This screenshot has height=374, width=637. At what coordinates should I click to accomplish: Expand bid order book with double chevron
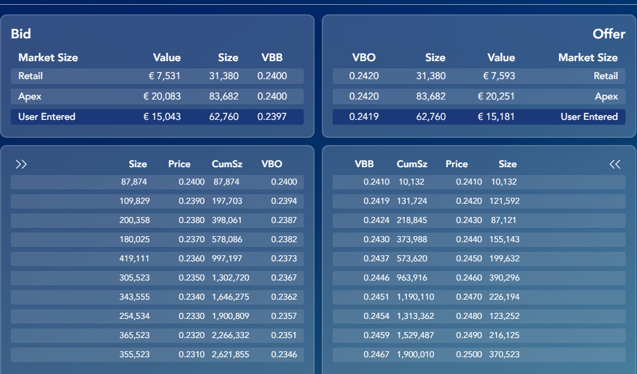[x=21, y=164]
